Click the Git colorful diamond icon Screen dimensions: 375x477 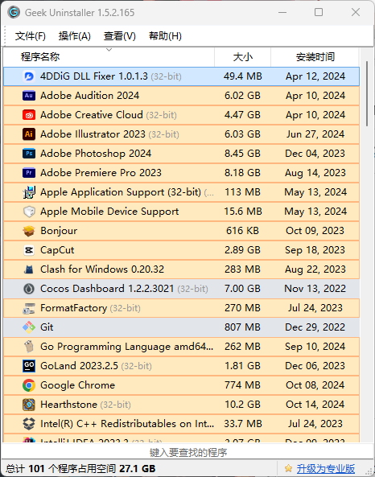[x=29, y=327]
